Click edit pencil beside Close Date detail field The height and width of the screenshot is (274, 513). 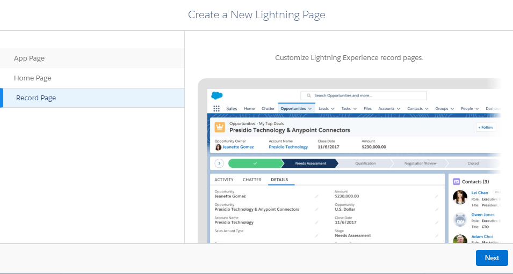[437, 223]
